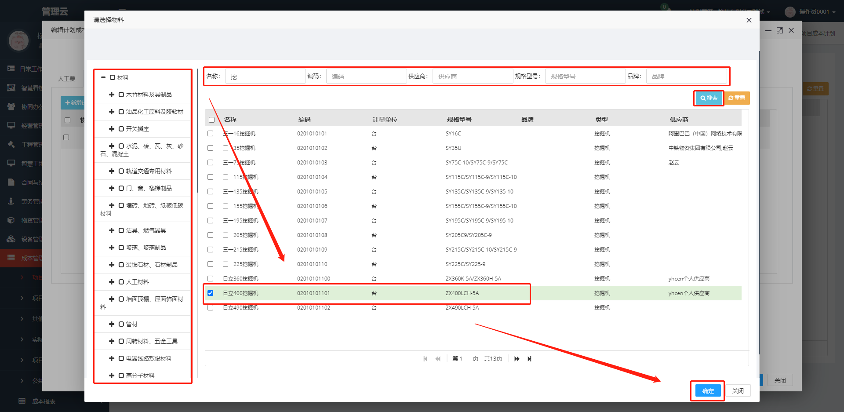The height and width of the screenshot is (412, 844).
Task: Open 日常工作 sidebar menu icon
Action: (x=11, y=69)
